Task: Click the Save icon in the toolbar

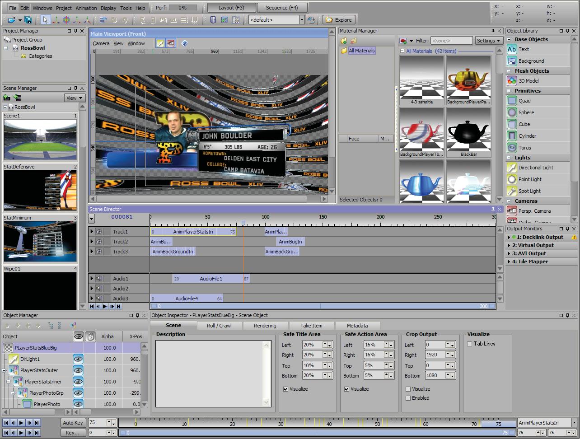Action: pyautogui.click(x=28, y=20)
